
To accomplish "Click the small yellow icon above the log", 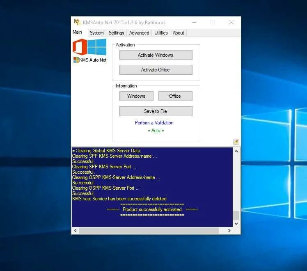I will point(236,142).
